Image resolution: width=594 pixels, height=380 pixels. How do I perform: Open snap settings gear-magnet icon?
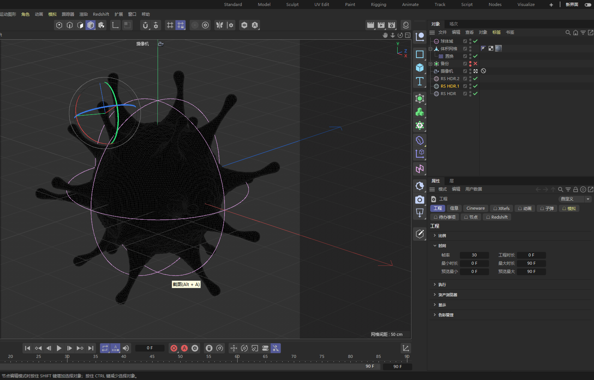coord(156,25)
